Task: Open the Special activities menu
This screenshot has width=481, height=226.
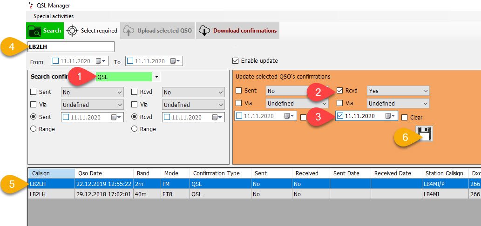Action: click(x=54, y=16)
